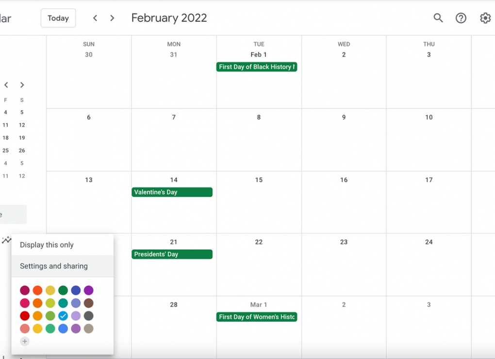495x359 pixels.
Task: Pick the sage green color in bottom row
Action: [50, 328]
